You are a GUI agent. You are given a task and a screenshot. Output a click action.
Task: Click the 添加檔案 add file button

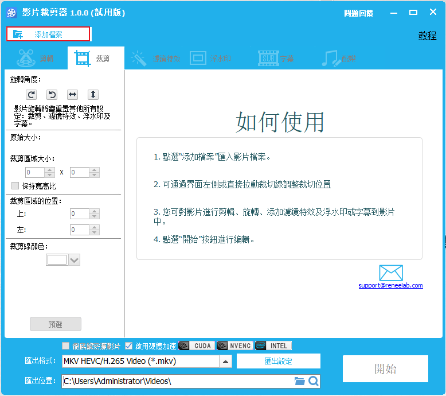coord(48,34)
